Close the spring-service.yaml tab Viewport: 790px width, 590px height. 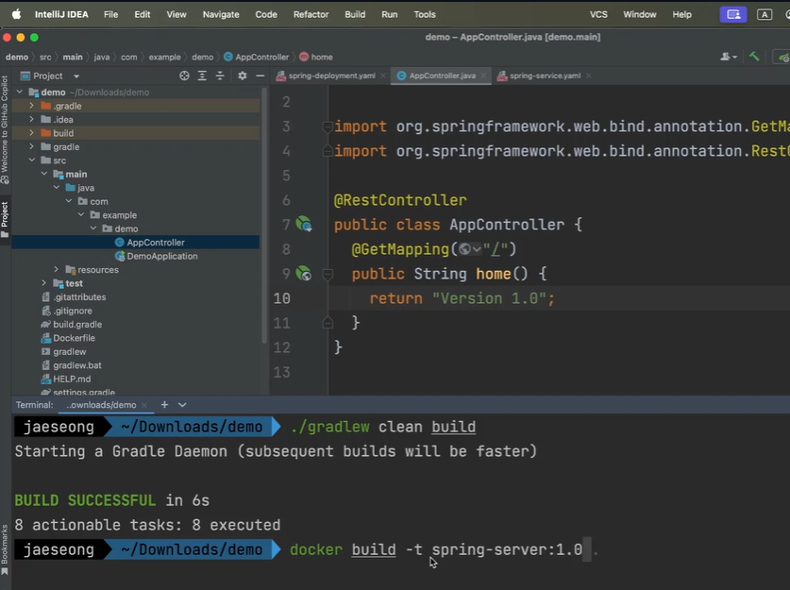[x=588, y=76]
